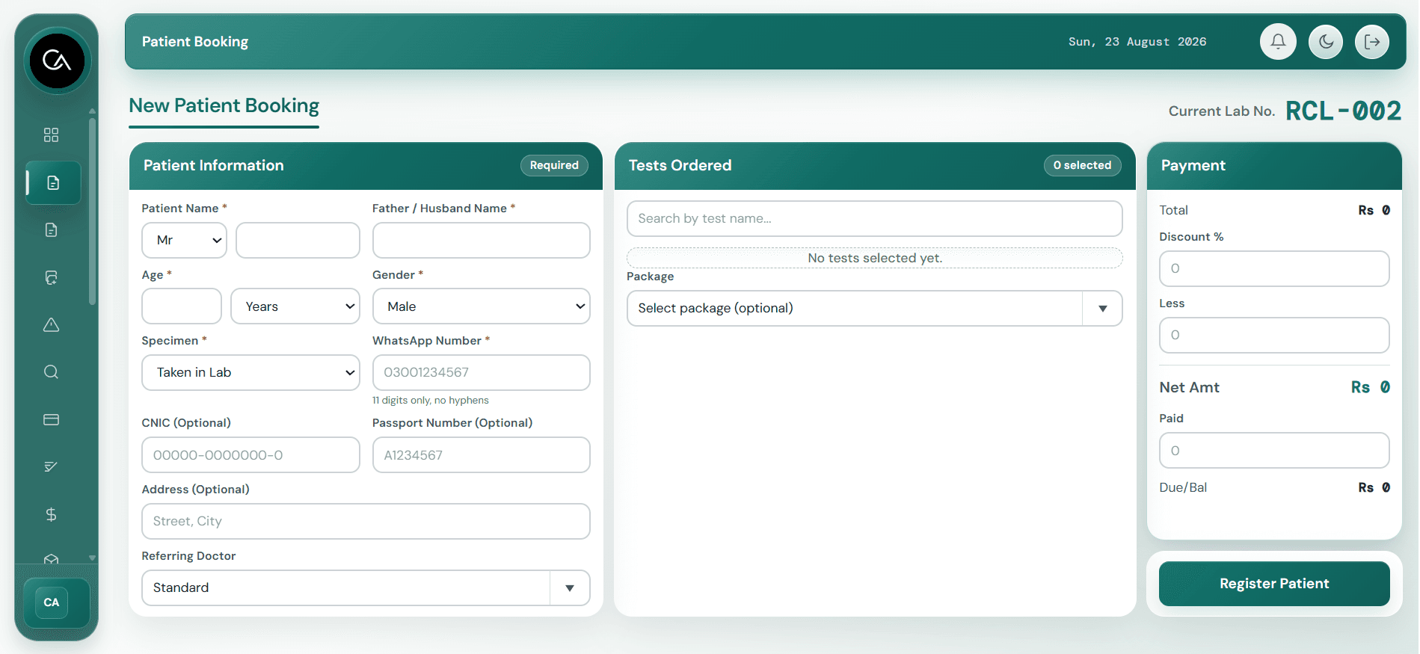Image resolution: width=1420 pixels, height=654 pixels.
Task: Click the Patient Booking header title
Action: [x=195, y=42]
